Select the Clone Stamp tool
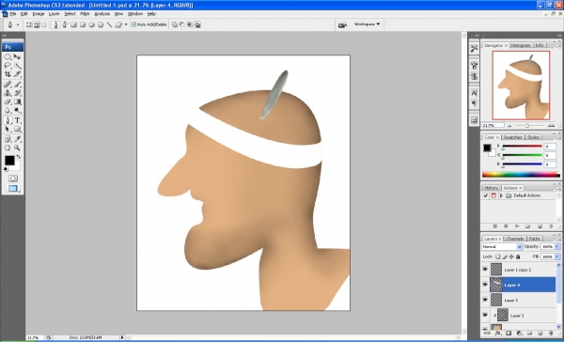Viewport: 564px width, 342px height. pos(8,93)
